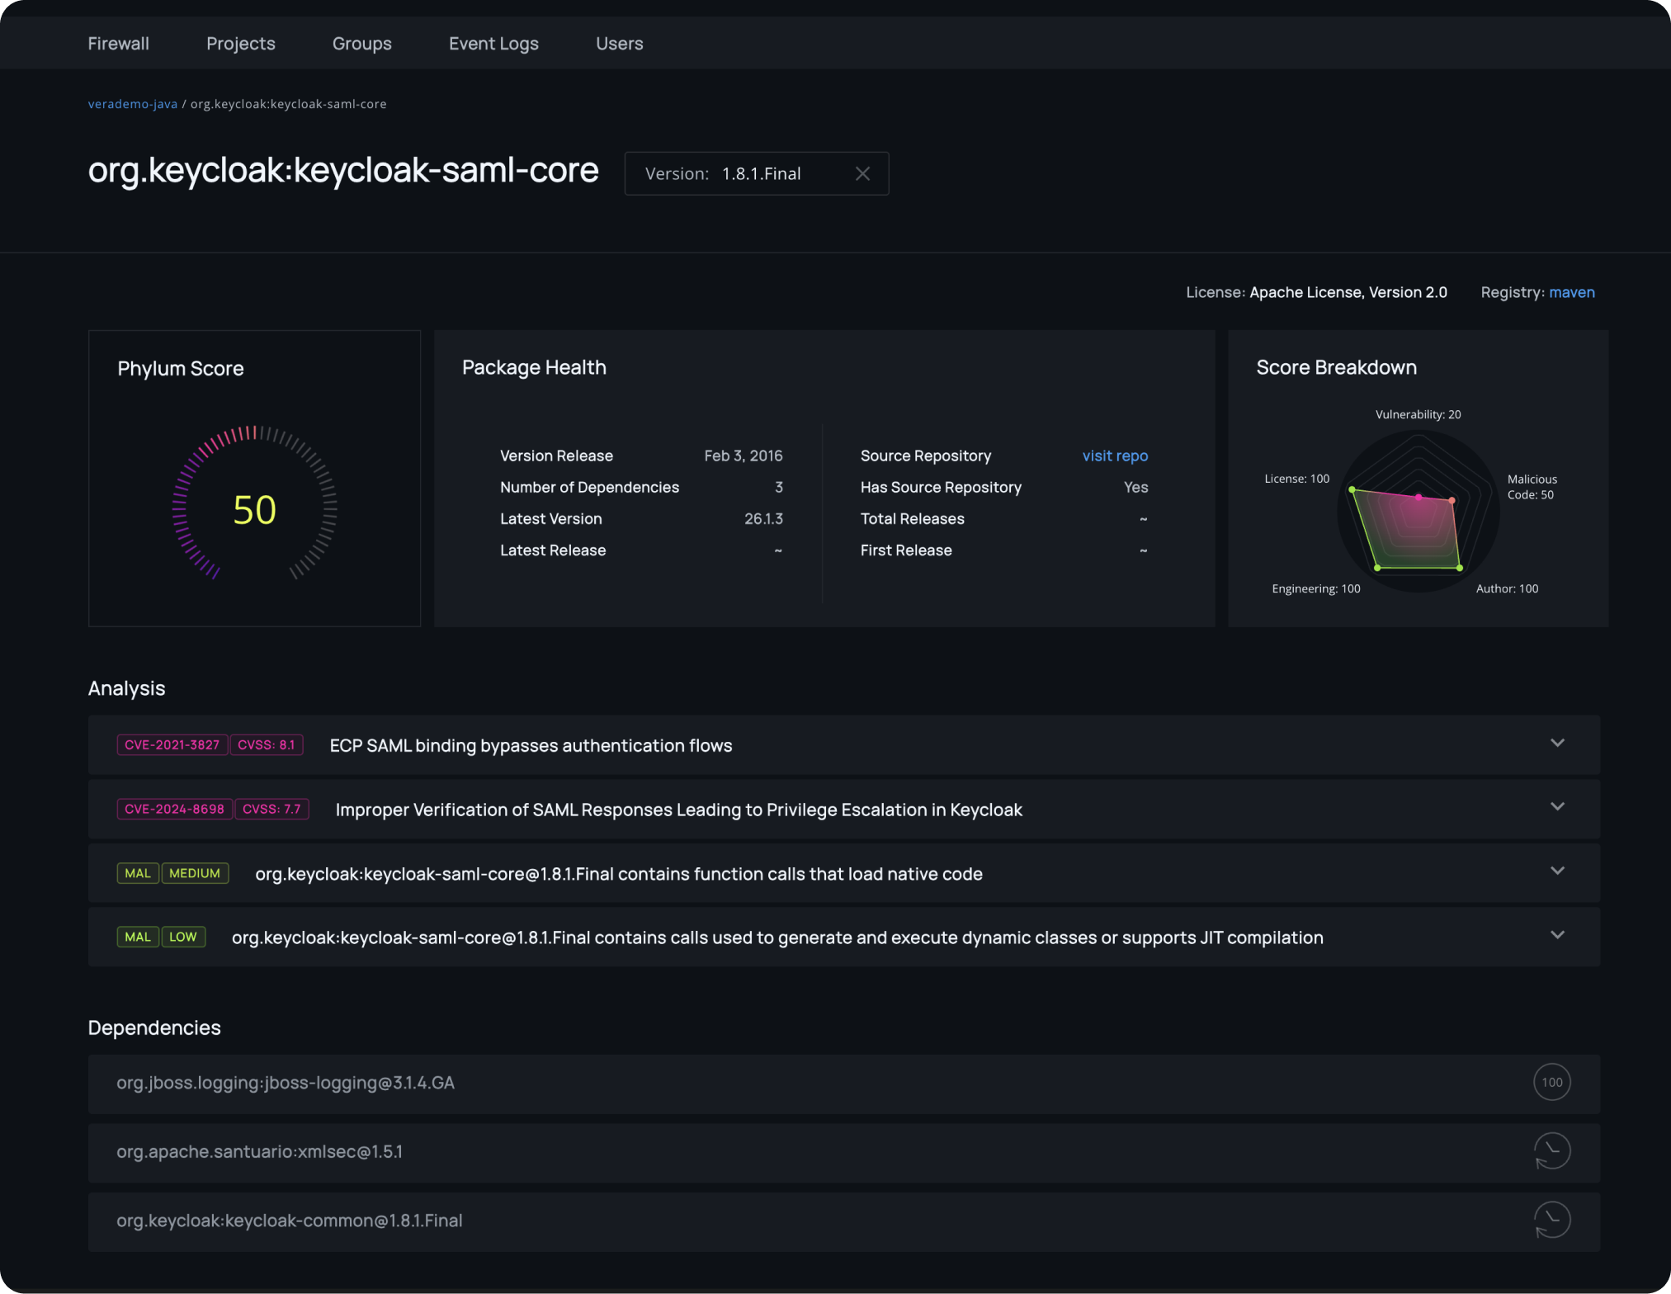Expand the CVE-2024-8698 analysis row
1671x1294 pixels.
pyautogui.click(x=843, y=810)
